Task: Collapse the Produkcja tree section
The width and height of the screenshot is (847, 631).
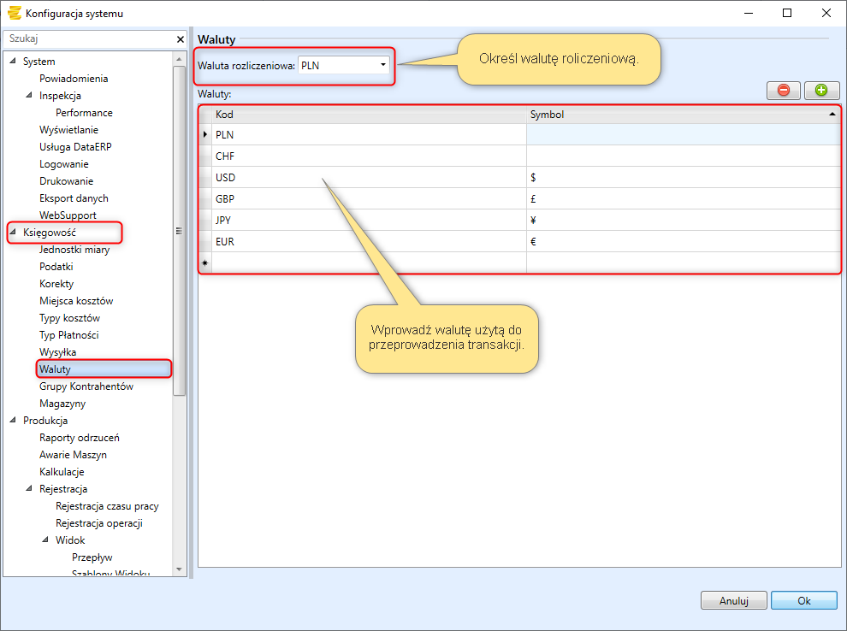Action: click(x=13, y=421)
